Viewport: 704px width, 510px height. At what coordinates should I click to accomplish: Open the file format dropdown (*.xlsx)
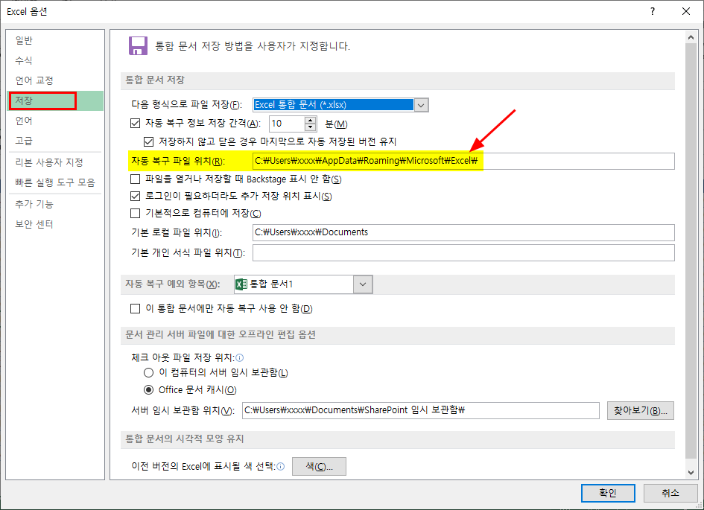coord(421,105)
